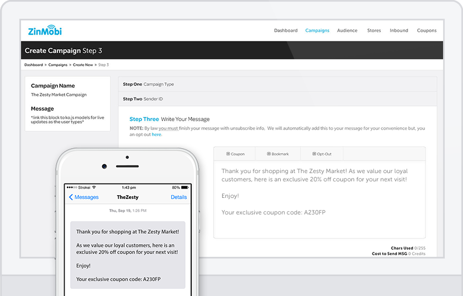Open the Campaigns nav item
This screenshot has width=463, height=296.
tap(317, 31)
